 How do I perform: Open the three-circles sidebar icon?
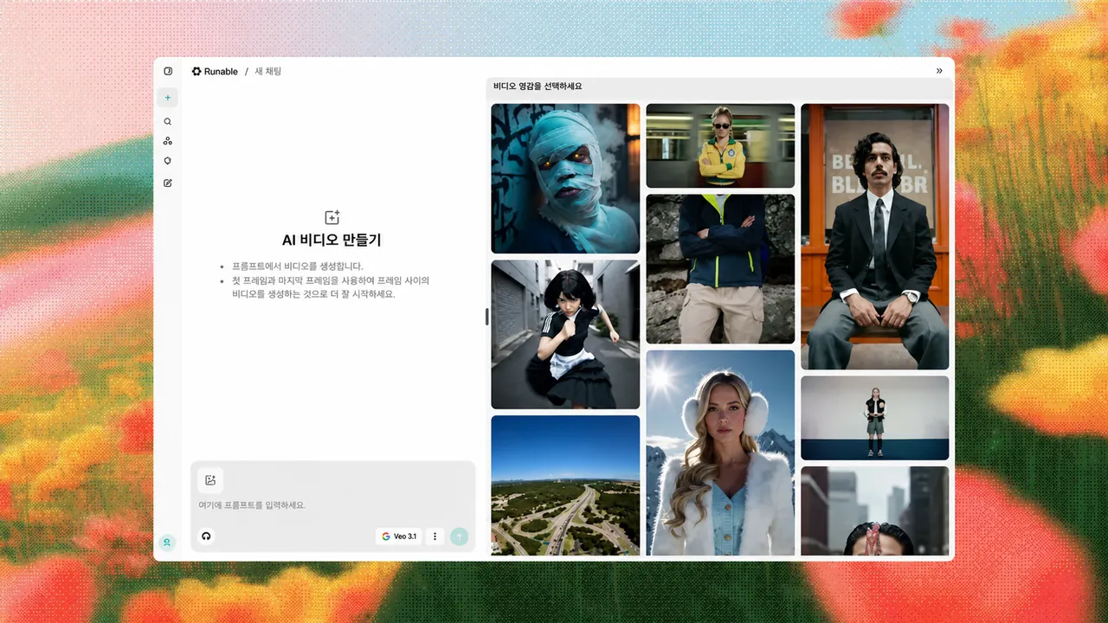168,141
